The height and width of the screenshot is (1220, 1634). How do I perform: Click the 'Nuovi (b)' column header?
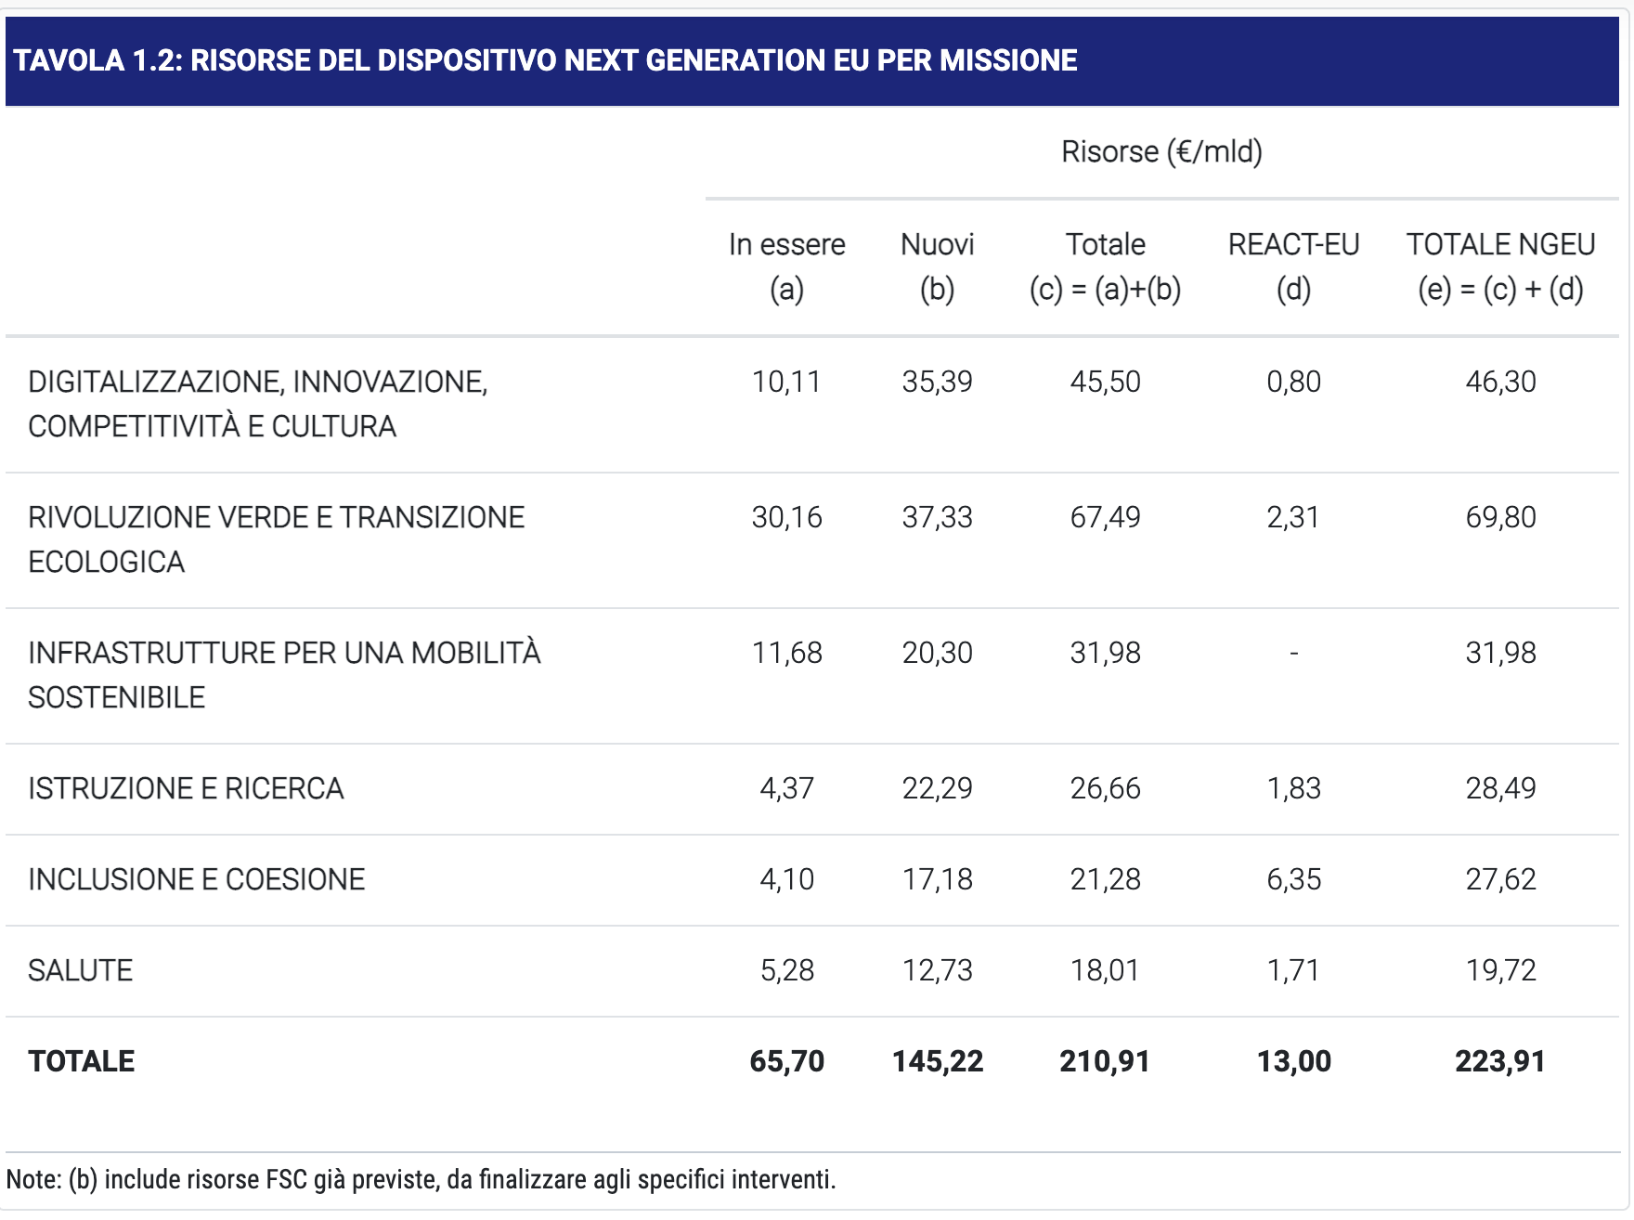click(937, 266)
